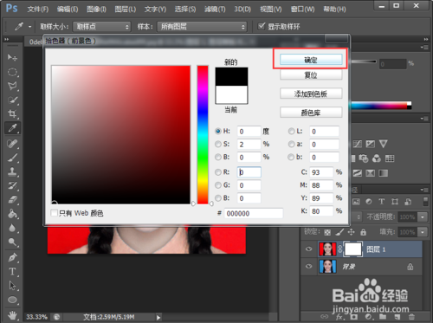Click lock all icon in Layers panel
The height and width of the screenshot is (323, 433).
point(363,232)
